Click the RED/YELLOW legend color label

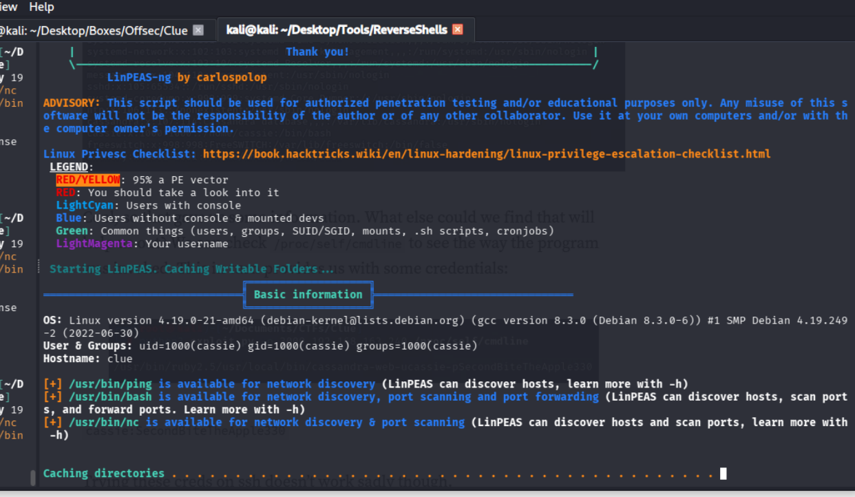(88, 180)
